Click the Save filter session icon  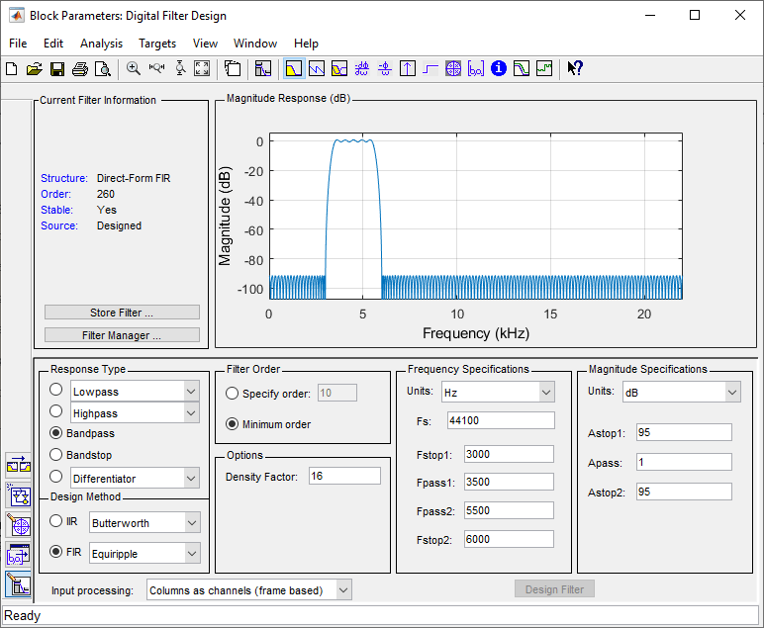tap(57, 69)
